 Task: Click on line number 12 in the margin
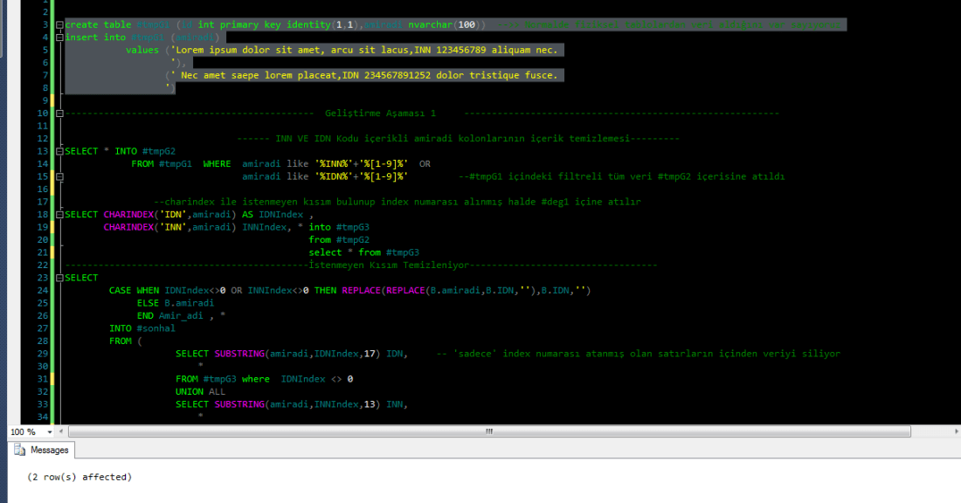tap(41, 139)
